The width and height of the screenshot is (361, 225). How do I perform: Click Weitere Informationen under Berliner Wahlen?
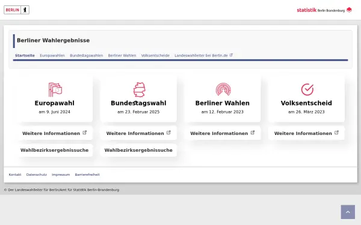point(223,133)
